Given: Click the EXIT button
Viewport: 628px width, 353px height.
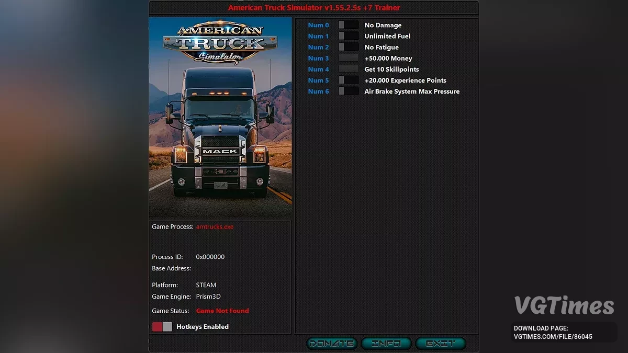Looking at the screenshot, I should (440, 344).
